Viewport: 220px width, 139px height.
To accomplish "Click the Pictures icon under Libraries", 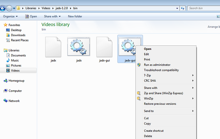I will (x=8, y=66).
